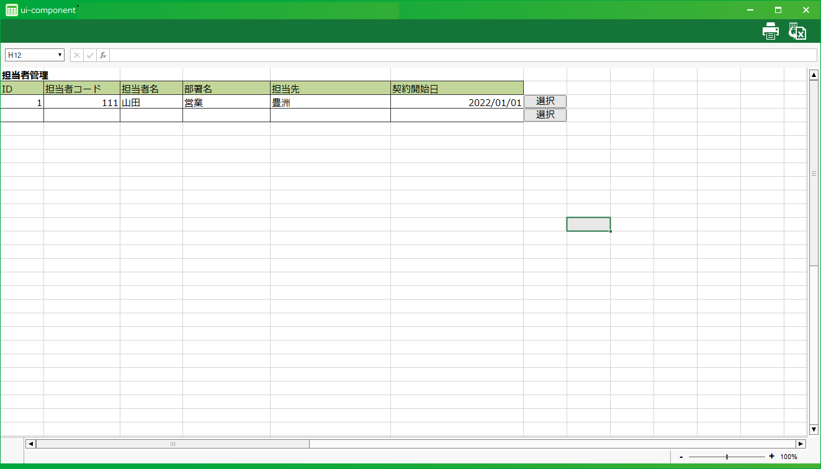The image size is (821, 469).
Task: Click the printer icon in the toolbar
Action: pos(770,31)
